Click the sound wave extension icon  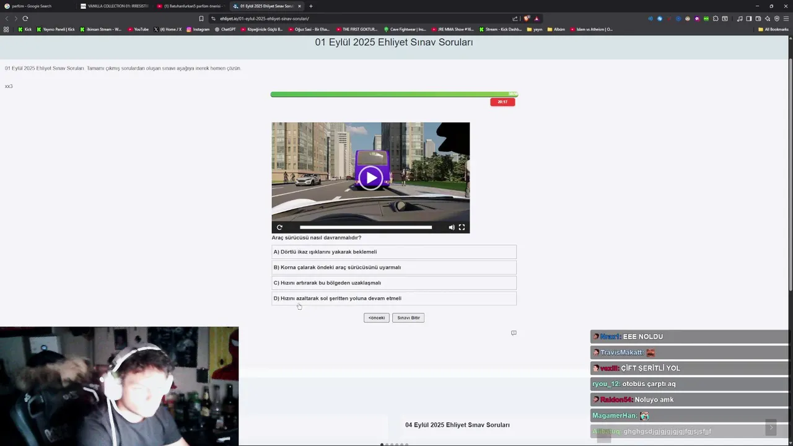point(651,19)
